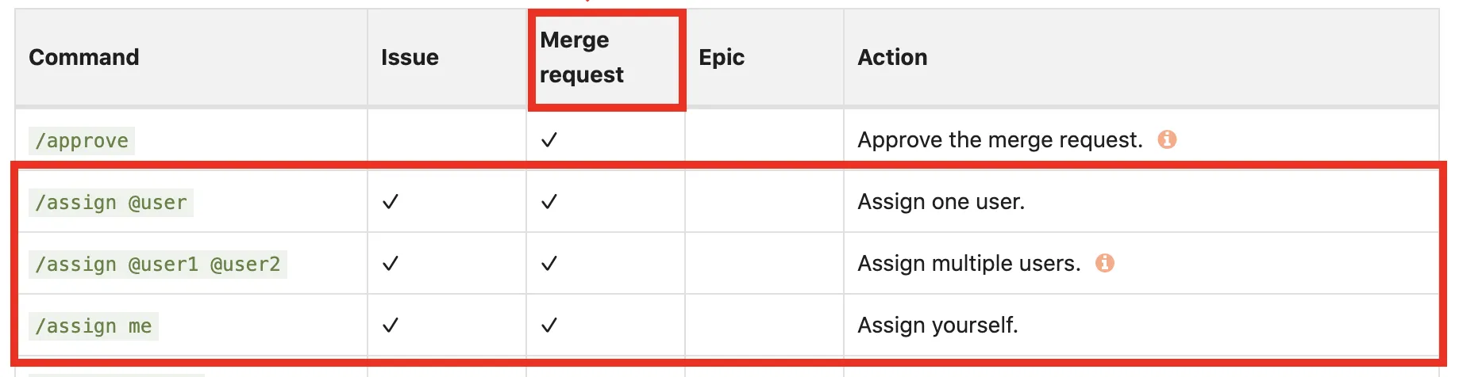Click the Command column header

[84, 57]
